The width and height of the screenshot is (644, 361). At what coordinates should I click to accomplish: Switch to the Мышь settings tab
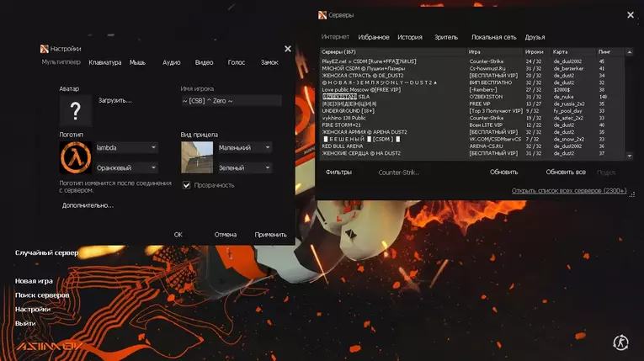coord(137,62)
